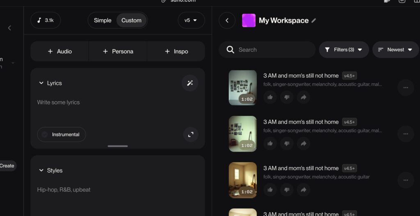Click the pencil icon beside My Workspace

pos(314,20)
